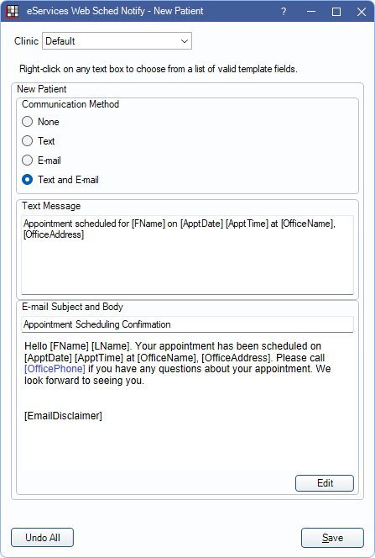
Task: Click the [OfficePhone] link in e-mail body
Action: tap(55, 369)
